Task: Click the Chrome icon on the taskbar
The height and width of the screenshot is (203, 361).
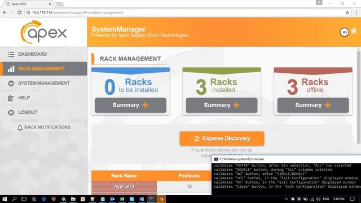Action: click(161, 199)
